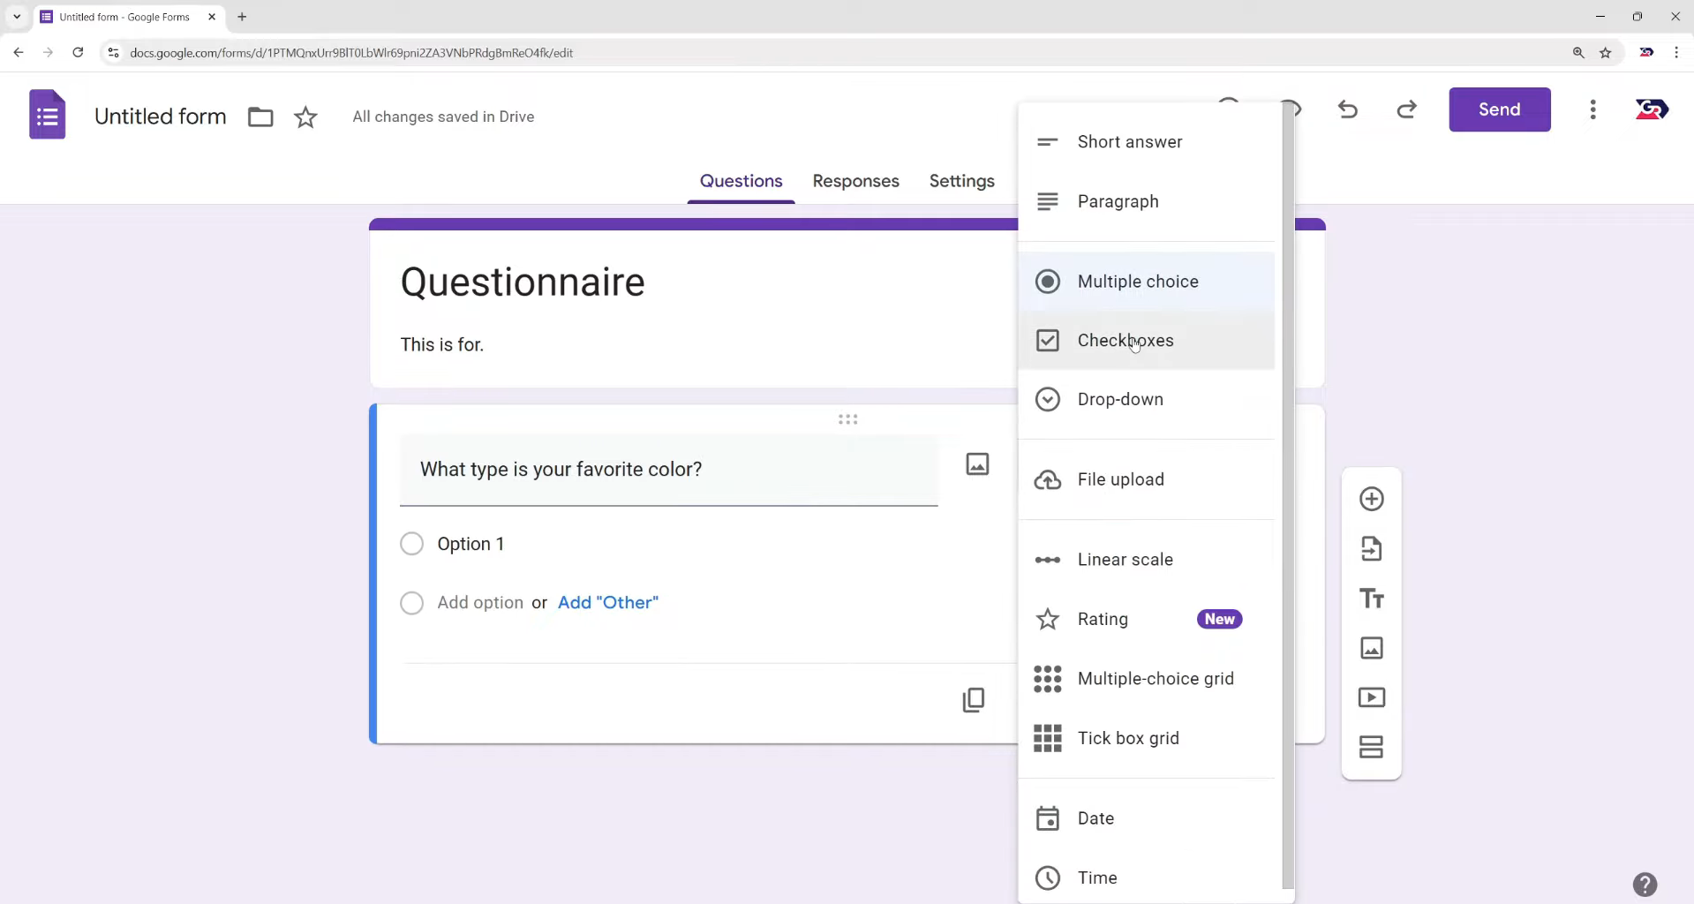View site information icon in address bar
The width and height of the screenshot is (1694, 904).
coord(113,53)
